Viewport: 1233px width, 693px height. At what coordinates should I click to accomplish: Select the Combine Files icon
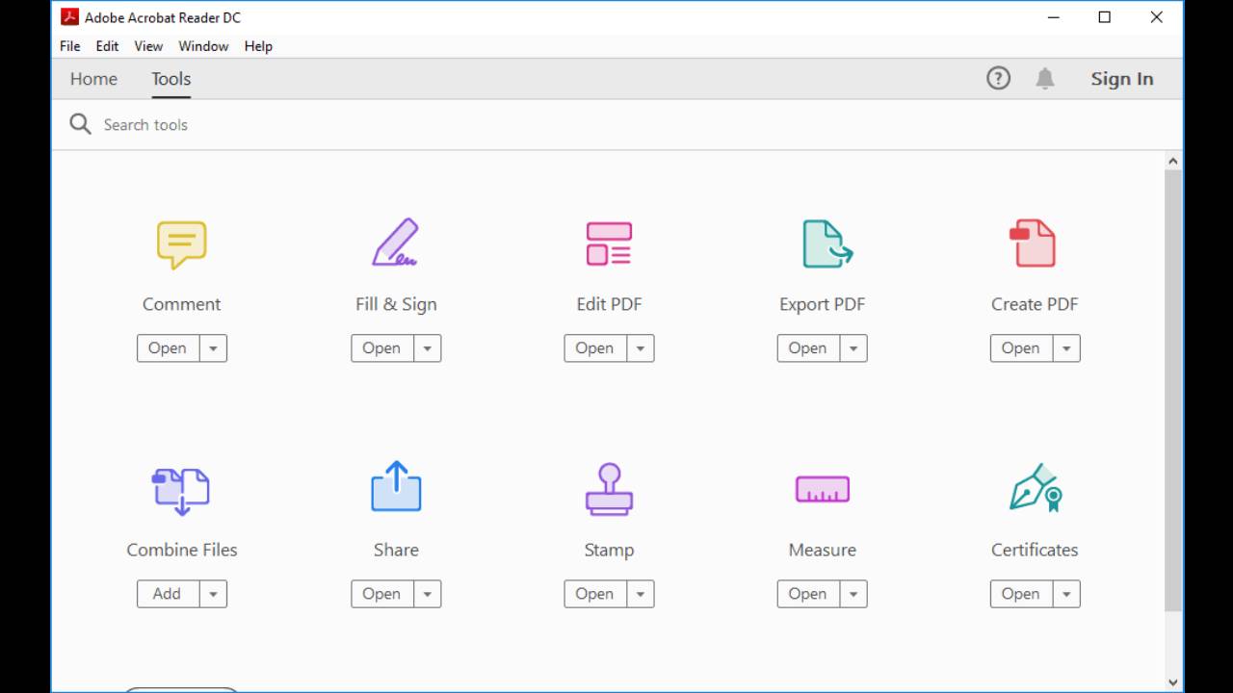(x=181, y=490)
